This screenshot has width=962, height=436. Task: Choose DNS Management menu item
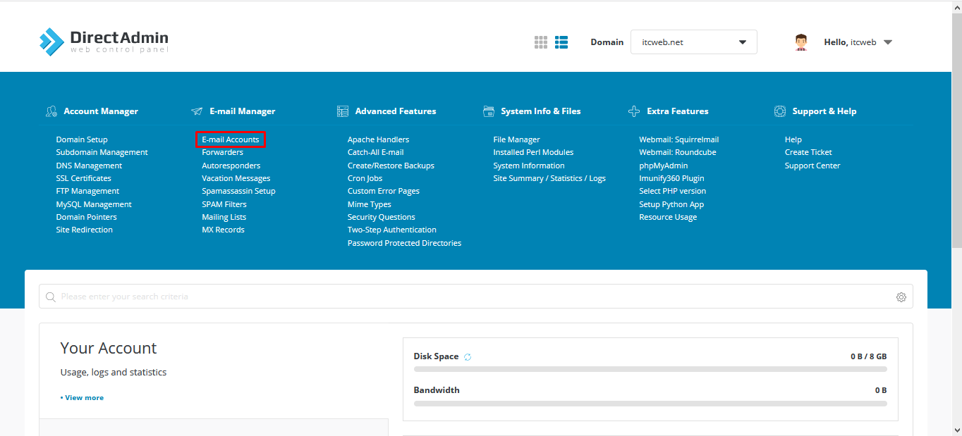point(89,166)
